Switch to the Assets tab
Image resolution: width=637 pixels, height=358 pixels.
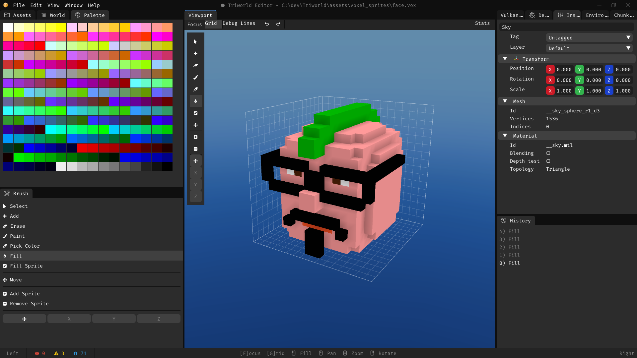click(18, 15)
